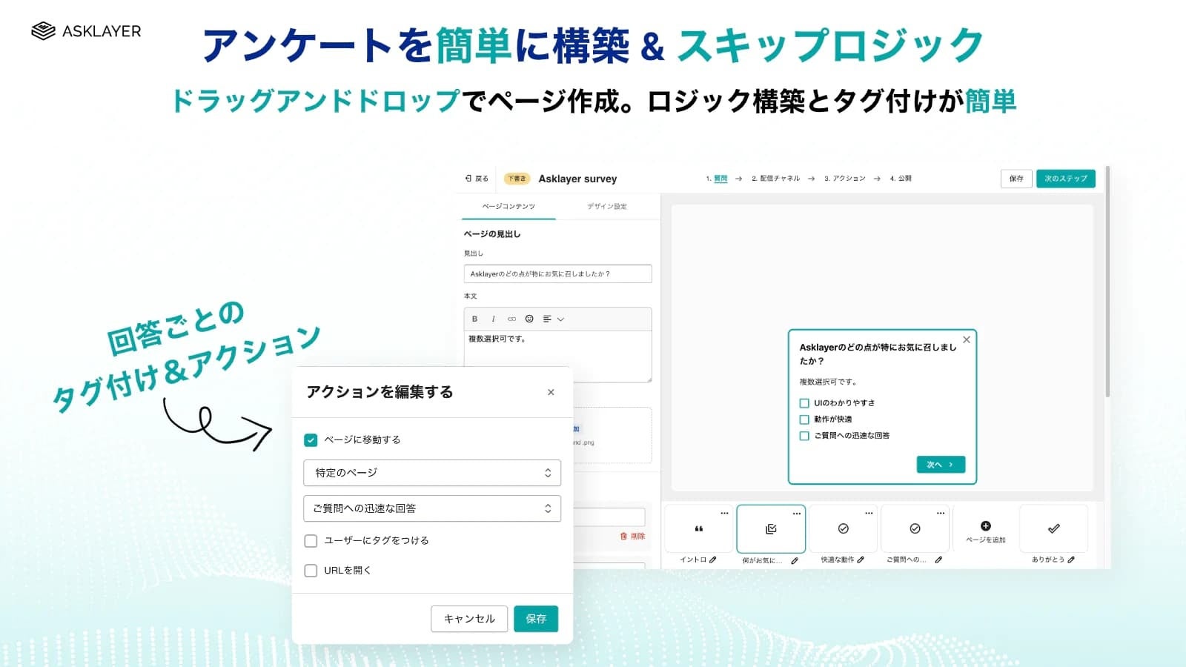
Task: Open step 1. 質問
Action: 717,179
